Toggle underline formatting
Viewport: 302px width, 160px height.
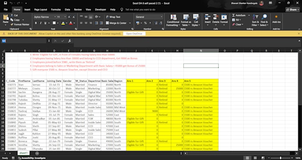pyautogui.click(x=45, y=23)
